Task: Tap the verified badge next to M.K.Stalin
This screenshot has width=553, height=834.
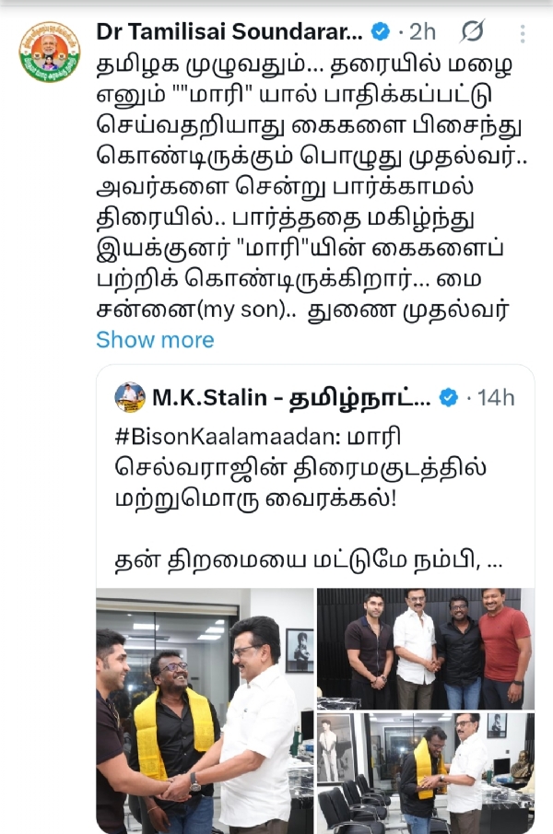Action: point(449,397)
